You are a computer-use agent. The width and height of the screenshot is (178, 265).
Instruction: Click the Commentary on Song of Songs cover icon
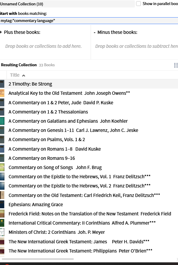(x=2, y=167)
